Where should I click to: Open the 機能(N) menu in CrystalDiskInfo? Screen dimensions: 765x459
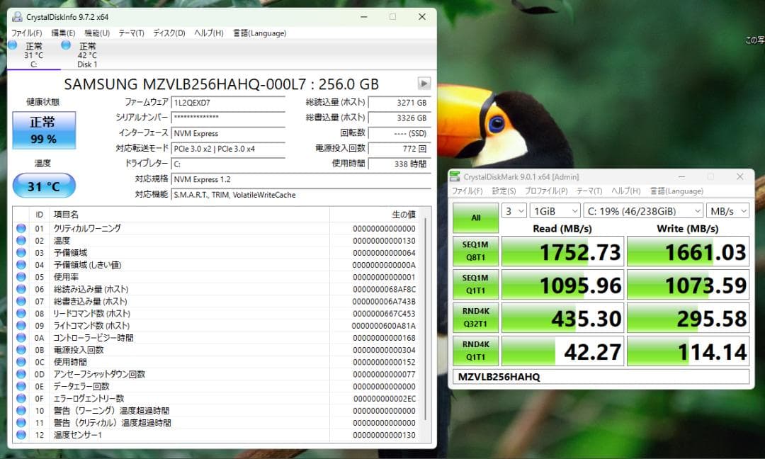click(96, 33)
